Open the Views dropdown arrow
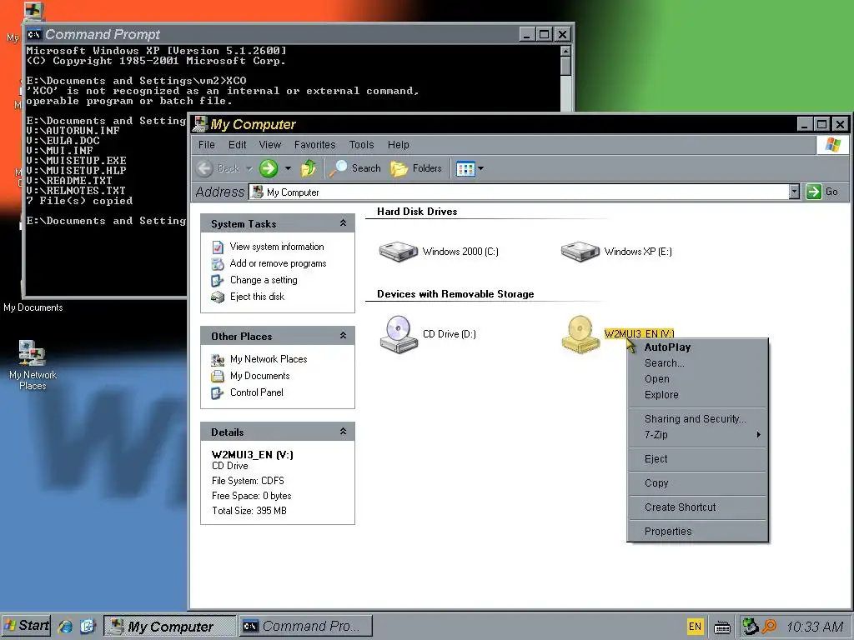The width and height of the screenshot is (854, 640). pos(481,168)
